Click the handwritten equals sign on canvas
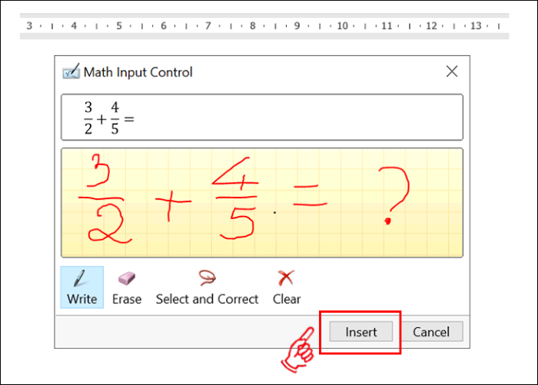The image size is (538, 385). click(x=309, y=206)
